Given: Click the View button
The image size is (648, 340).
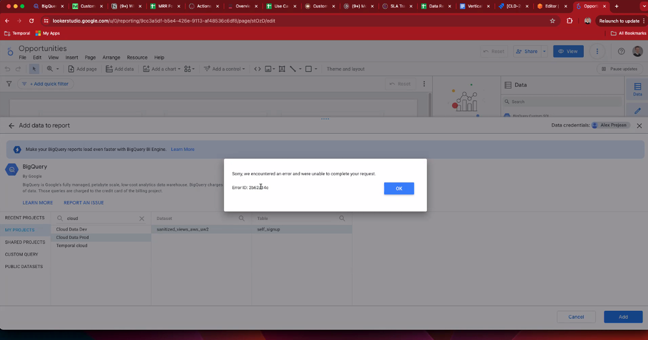Looking at the screenshot, I should click(568, 51).
